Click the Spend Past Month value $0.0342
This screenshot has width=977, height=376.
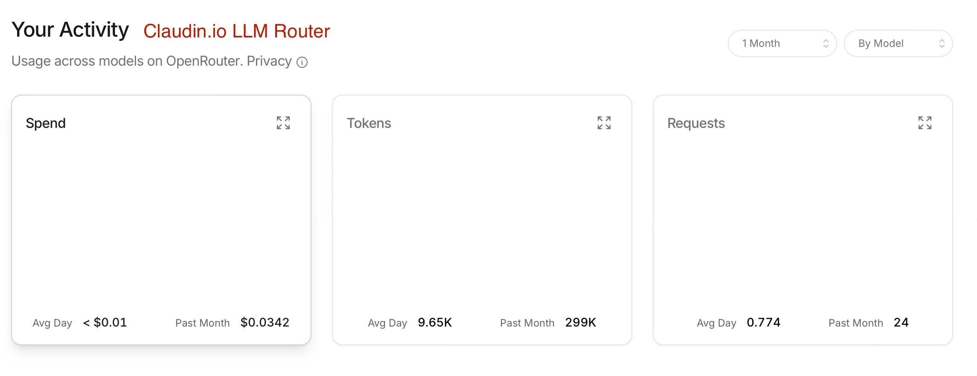point(265,322)
